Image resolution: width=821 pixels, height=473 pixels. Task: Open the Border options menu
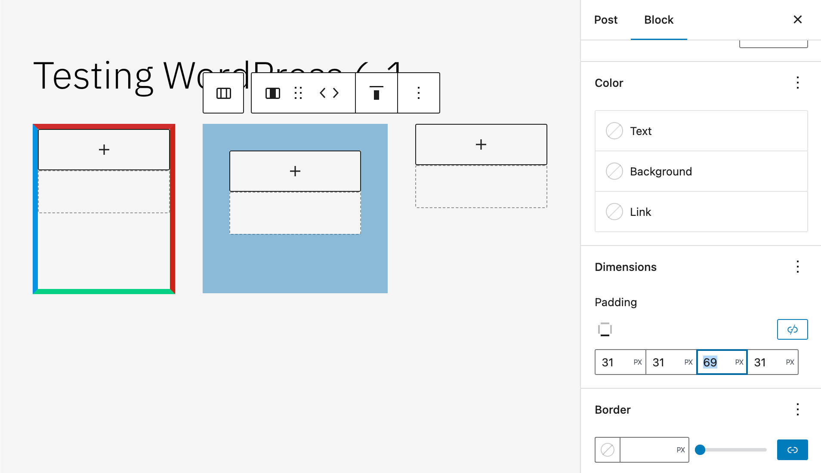click(798, 410)
